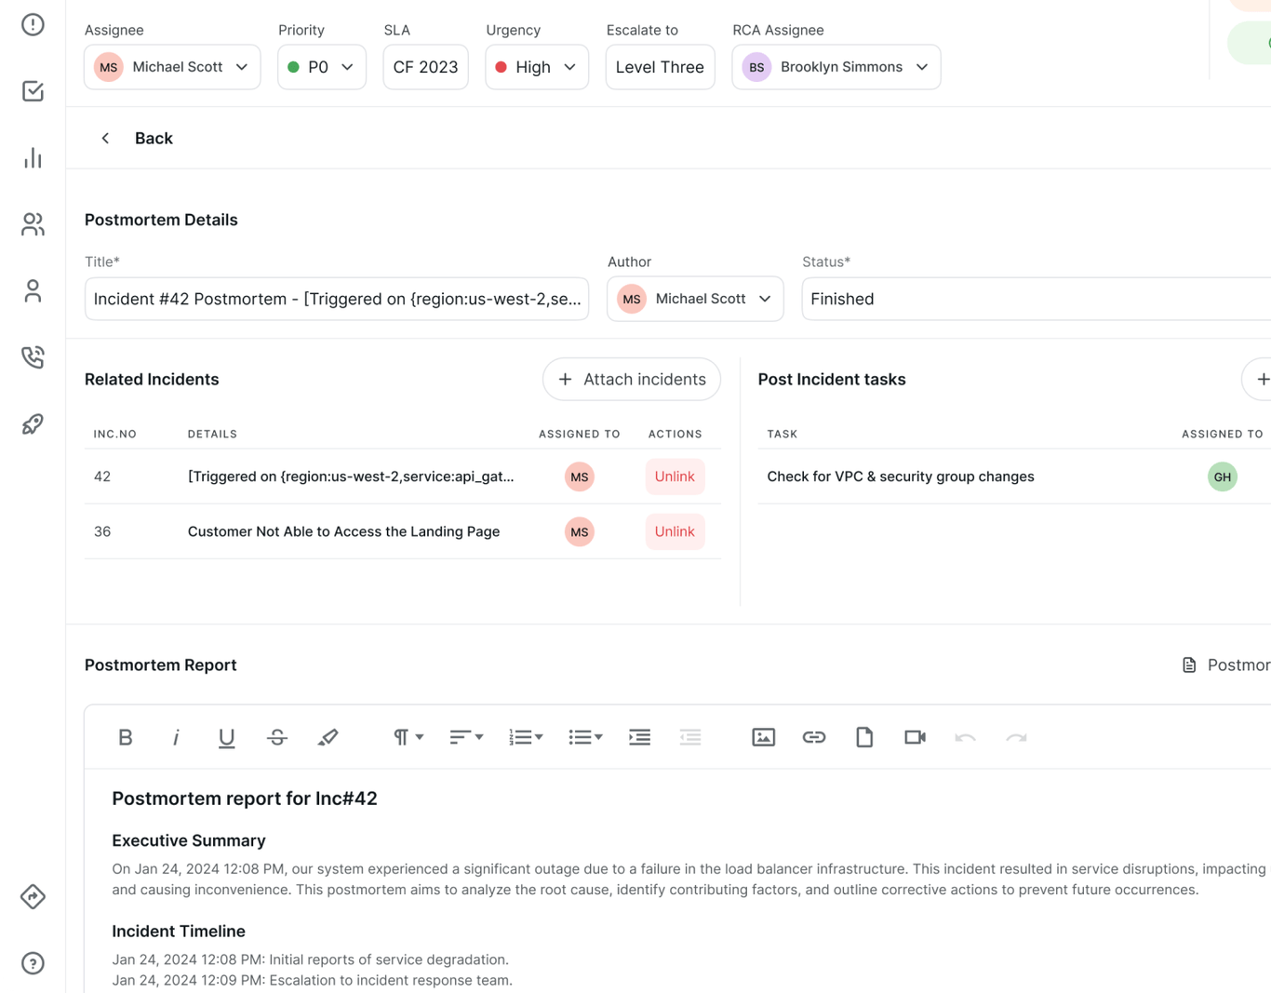Open the text alignment menu

465,736
